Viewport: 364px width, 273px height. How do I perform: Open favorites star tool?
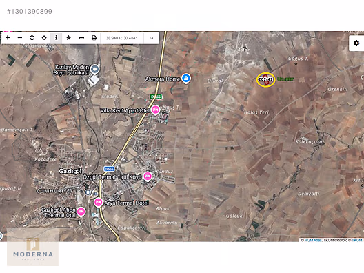pyautogui.click(x=68, y=38)
